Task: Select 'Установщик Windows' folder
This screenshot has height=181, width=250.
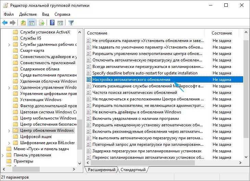Action: click(41, 100)
